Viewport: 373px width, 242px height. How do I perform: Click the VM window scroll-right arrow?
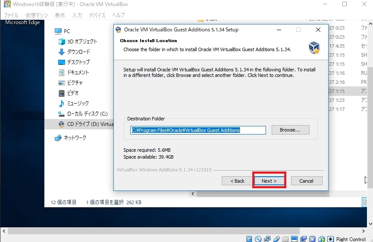(363, 231)
